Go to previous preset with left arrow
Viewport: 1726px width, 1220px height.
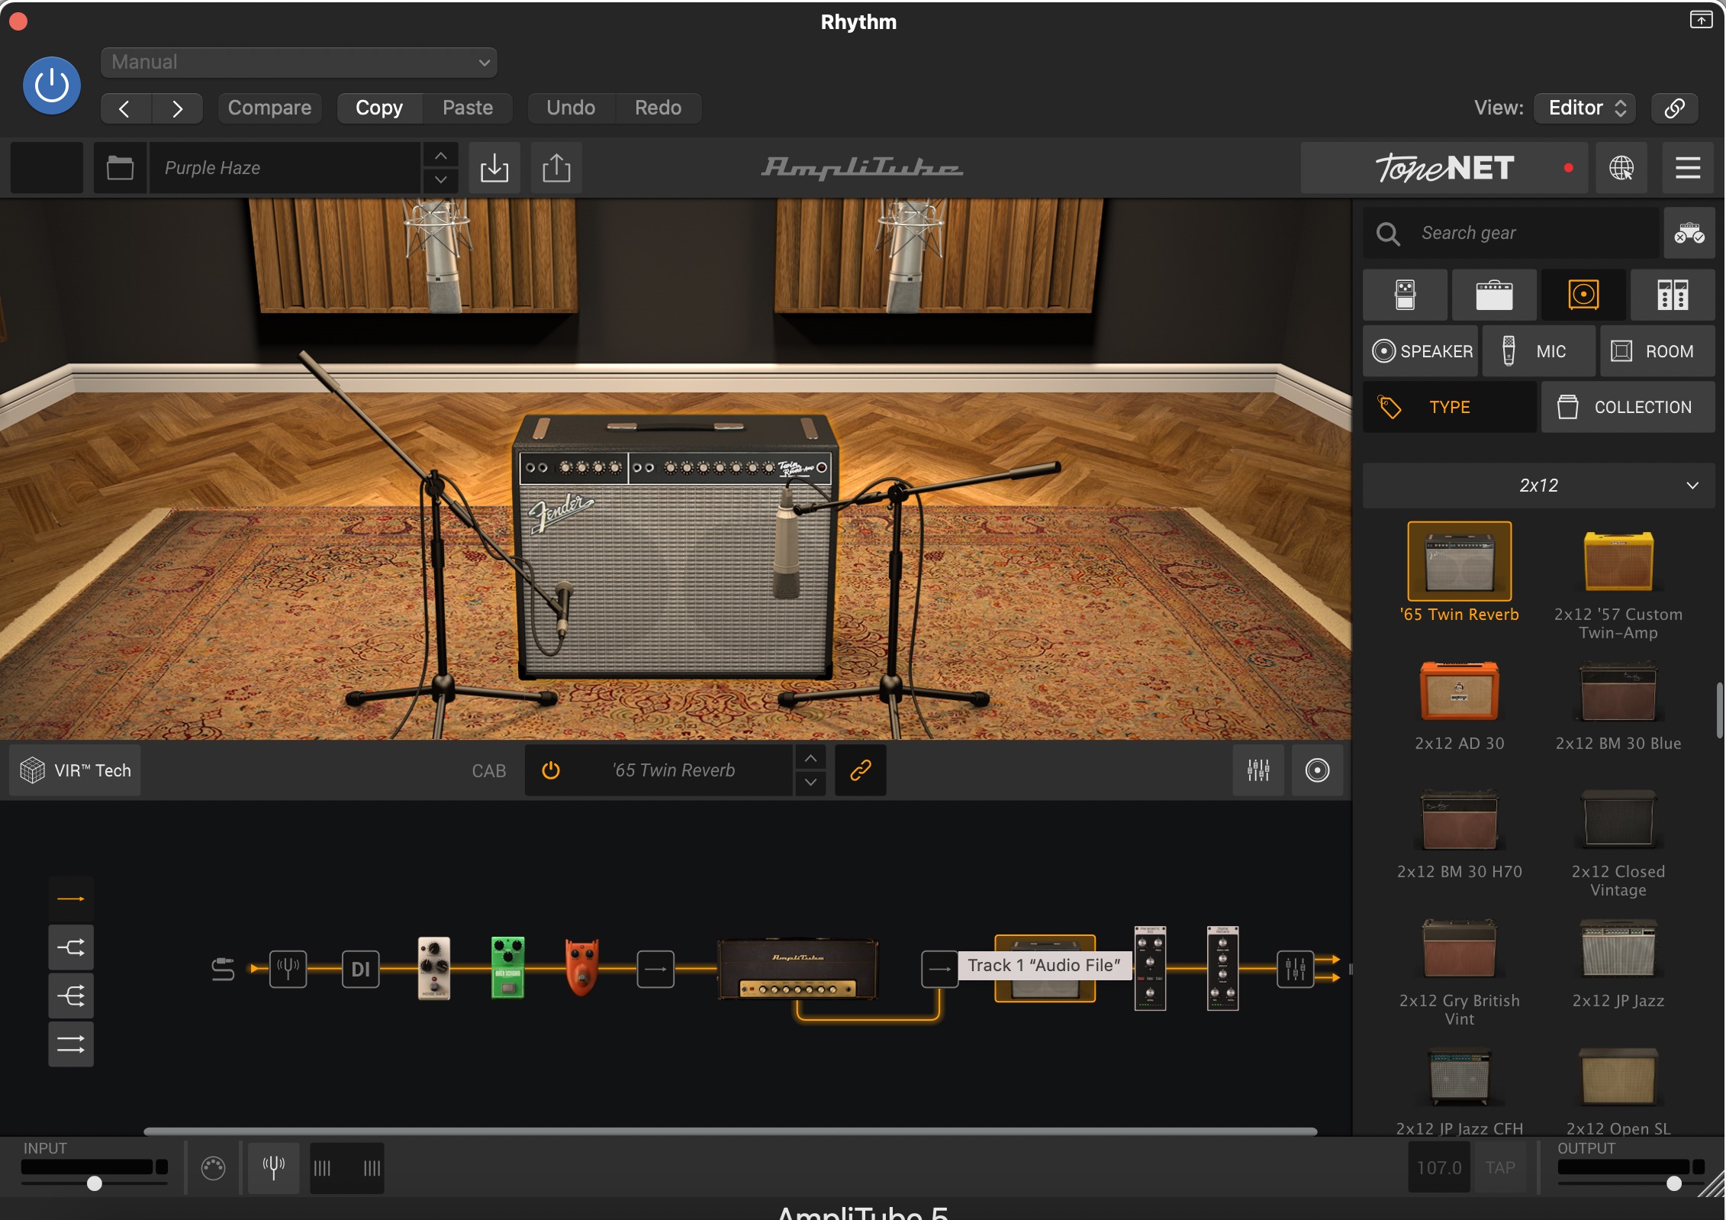pyautogui.click(x=125, y=108)
